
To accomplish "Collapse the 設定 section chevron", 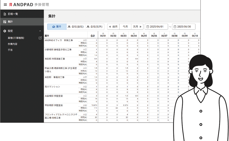I will point(40,31).
